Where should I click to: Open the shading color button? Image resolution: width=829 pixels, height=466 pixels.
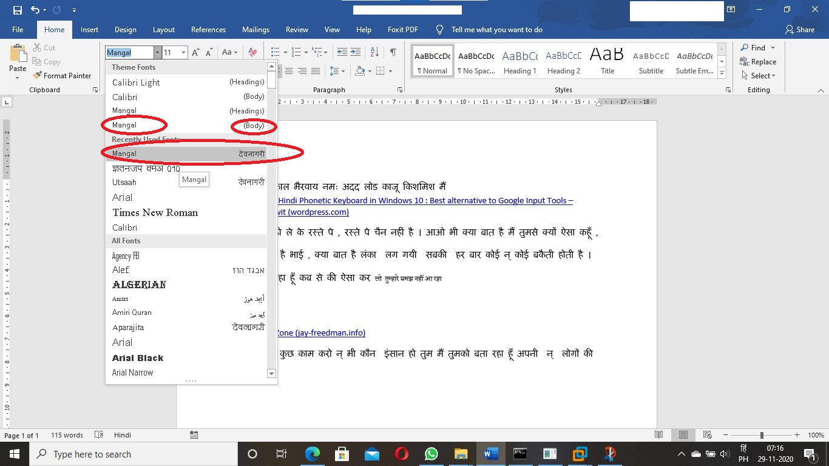tap(360, 71)
